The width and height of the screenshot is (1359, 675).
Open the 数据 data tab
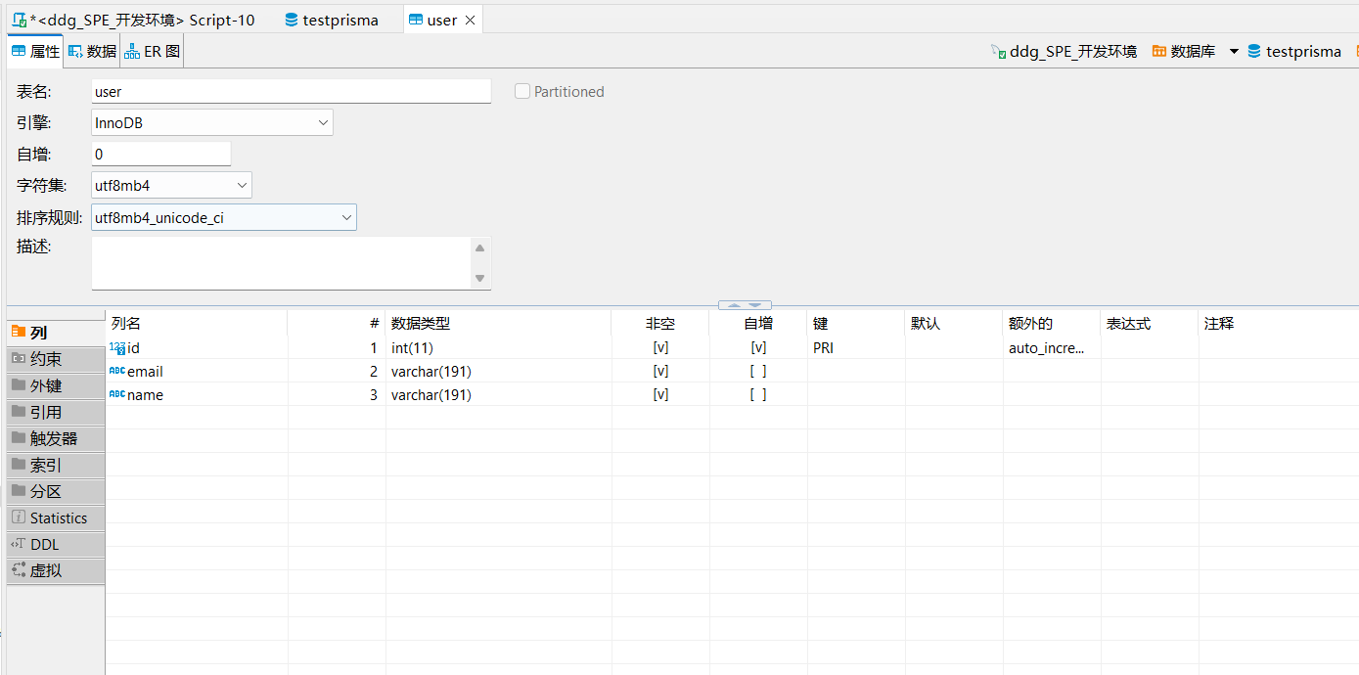pyautogui.click(x=92, y=52)
